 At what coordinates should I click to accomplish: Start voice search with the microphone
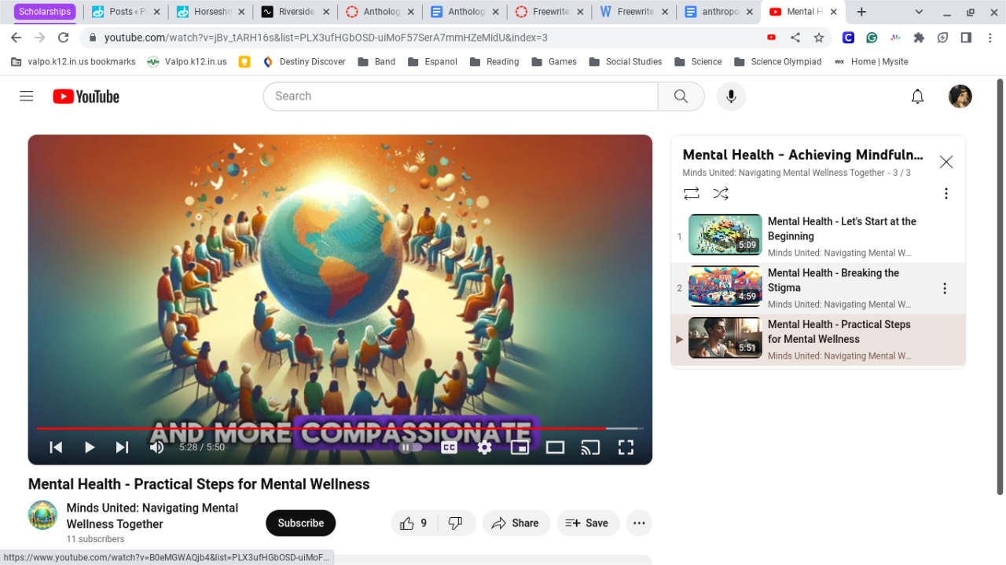point(731,96)
